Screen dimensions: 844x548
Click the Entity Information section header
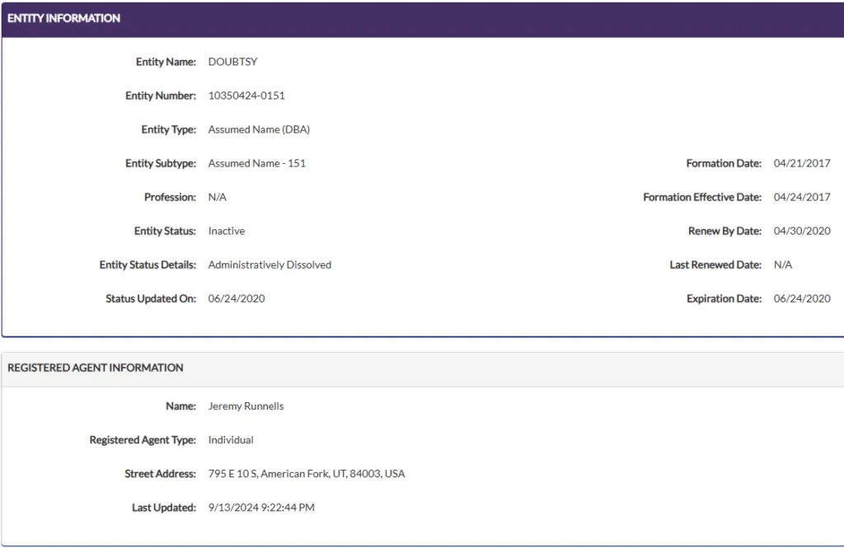(64, 18)
